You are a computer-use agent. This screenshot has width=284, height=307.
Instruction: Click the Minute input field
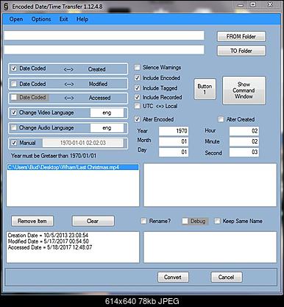pos(244,141)
